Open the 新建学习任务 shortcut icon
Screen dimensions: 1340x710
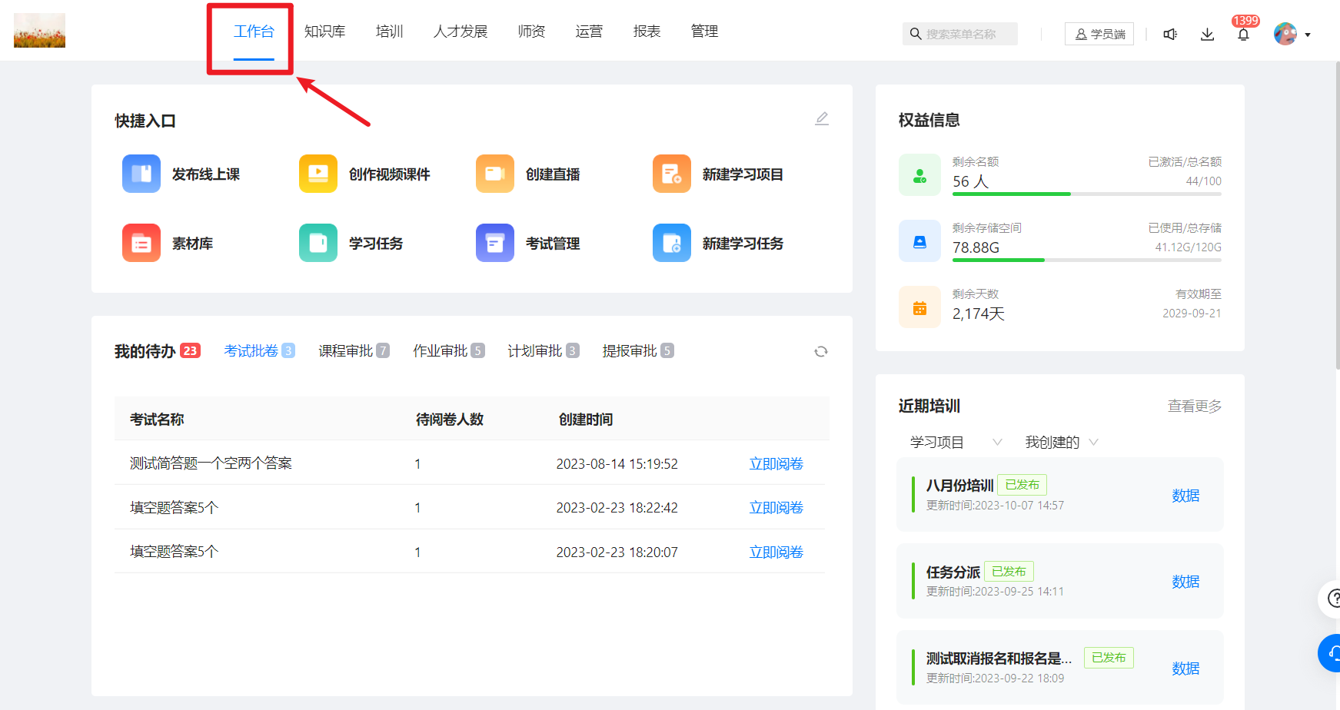pyautogui.click(x=672, y=243)
